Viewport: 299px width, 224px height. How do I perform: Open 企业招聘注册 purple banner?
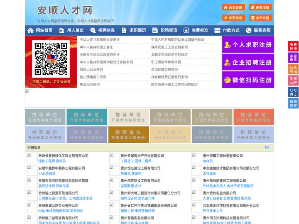click(248, 62)
